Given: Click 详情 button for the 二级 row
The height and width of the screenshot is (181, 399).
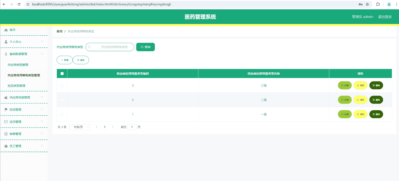Looking at the screenshot, I should (345, 100).
